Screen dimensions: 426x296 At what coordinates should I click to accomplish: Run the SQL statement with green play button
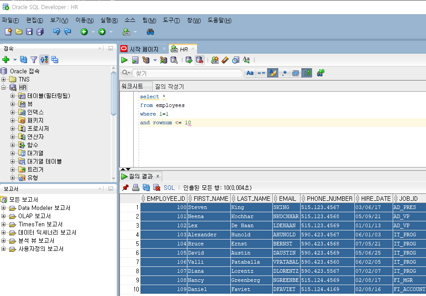(x=125, y=60)
